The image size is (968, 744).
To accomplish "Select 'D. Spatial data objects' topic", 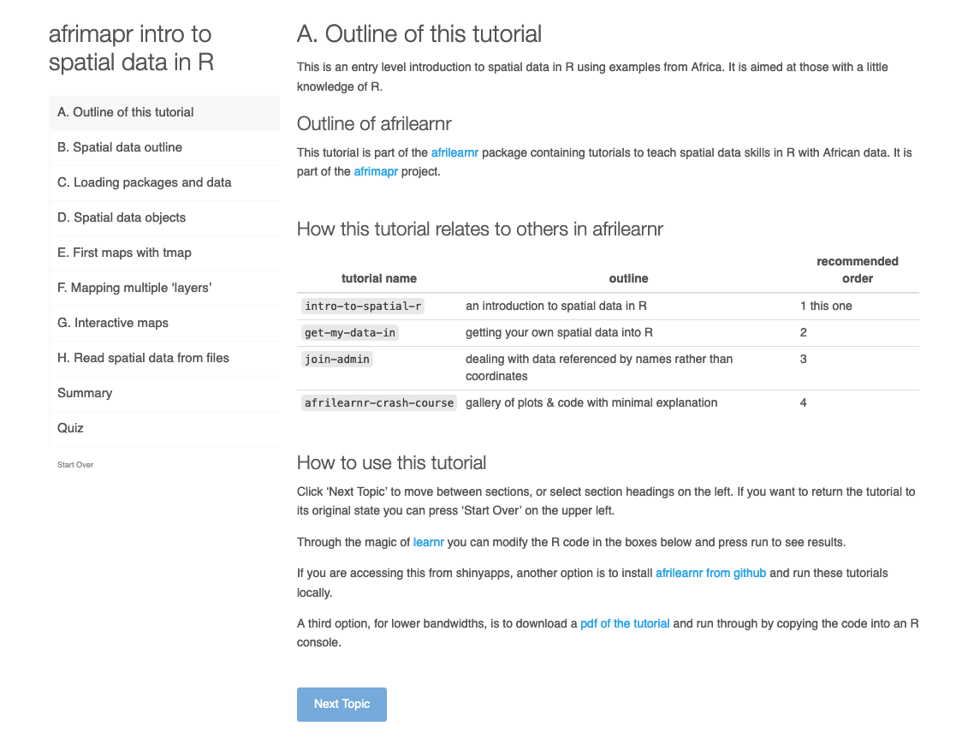I will 122,217.
